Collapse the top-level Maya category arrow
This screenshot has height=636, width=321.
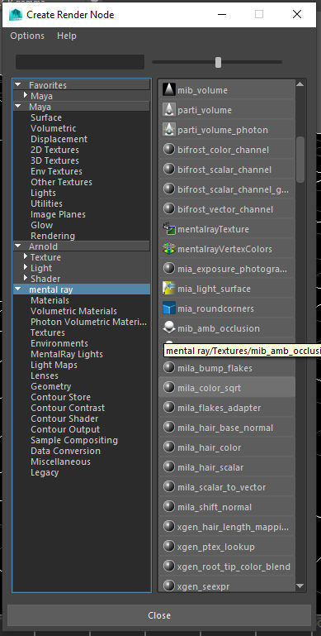18,107
